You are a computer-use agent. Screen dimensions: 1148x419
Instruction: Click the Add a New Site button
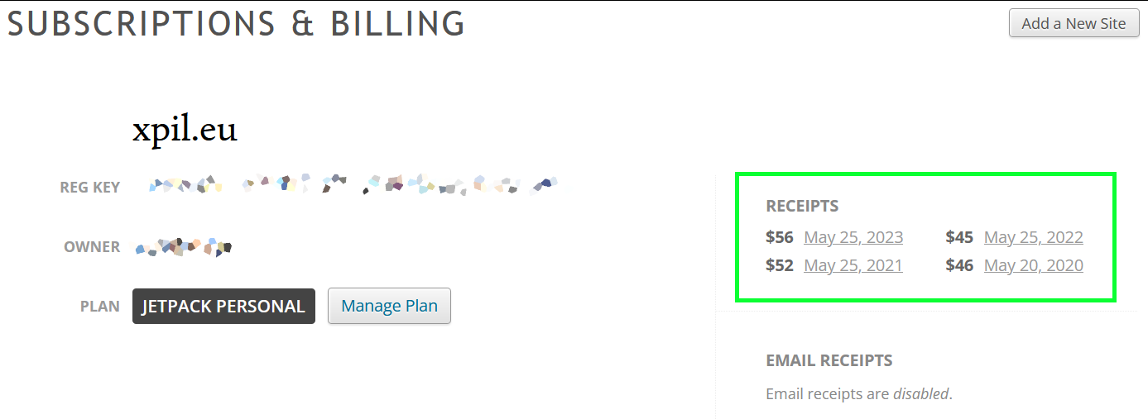[x=1074, y=23]
